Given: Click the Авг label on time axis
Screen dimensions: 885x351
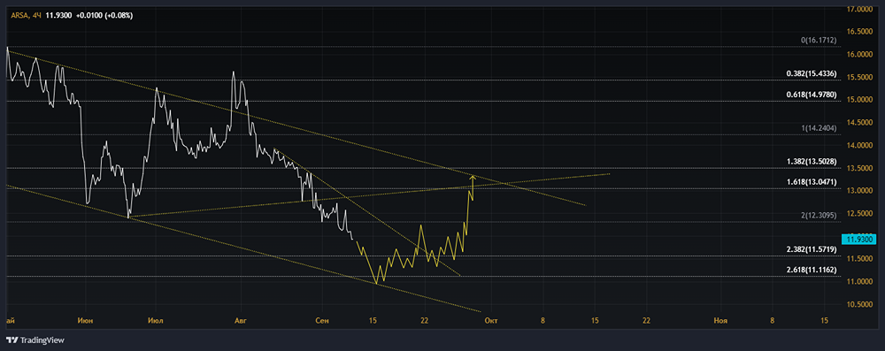Looking at the screenshot, I should pyautogui.click(x=241, y=321).
